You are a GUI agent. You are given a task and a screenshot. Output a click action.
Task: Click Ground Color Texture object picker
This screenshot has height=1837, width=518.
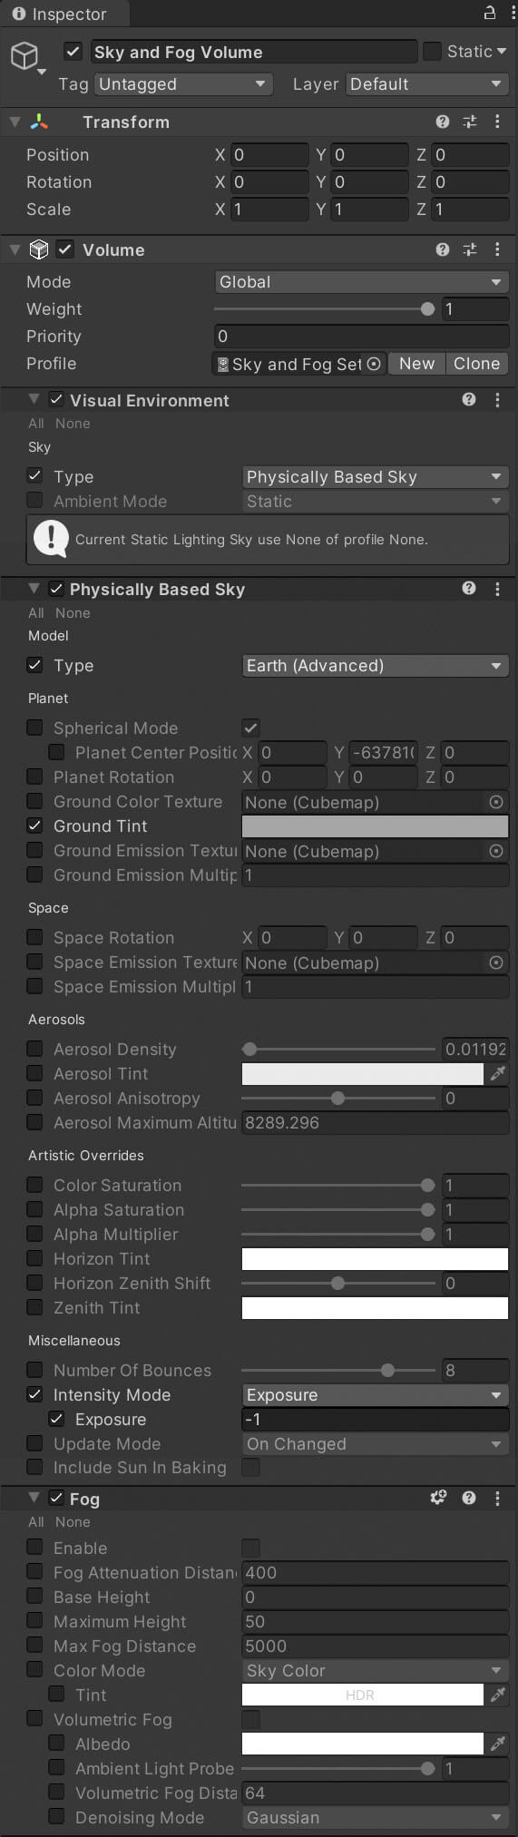point(496,802)
